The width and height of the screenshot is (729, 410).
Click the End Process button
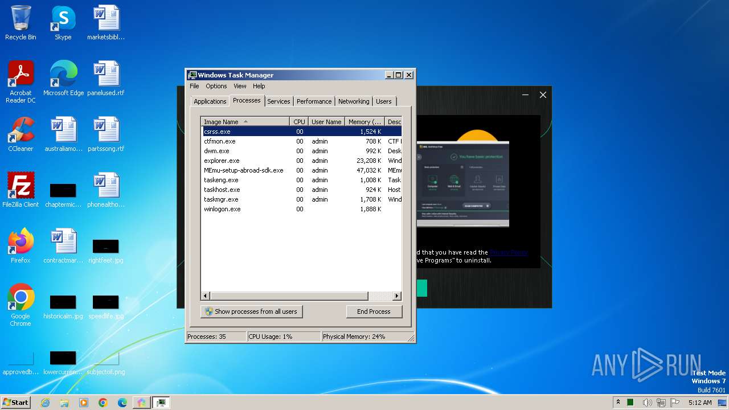click(374, 311)
